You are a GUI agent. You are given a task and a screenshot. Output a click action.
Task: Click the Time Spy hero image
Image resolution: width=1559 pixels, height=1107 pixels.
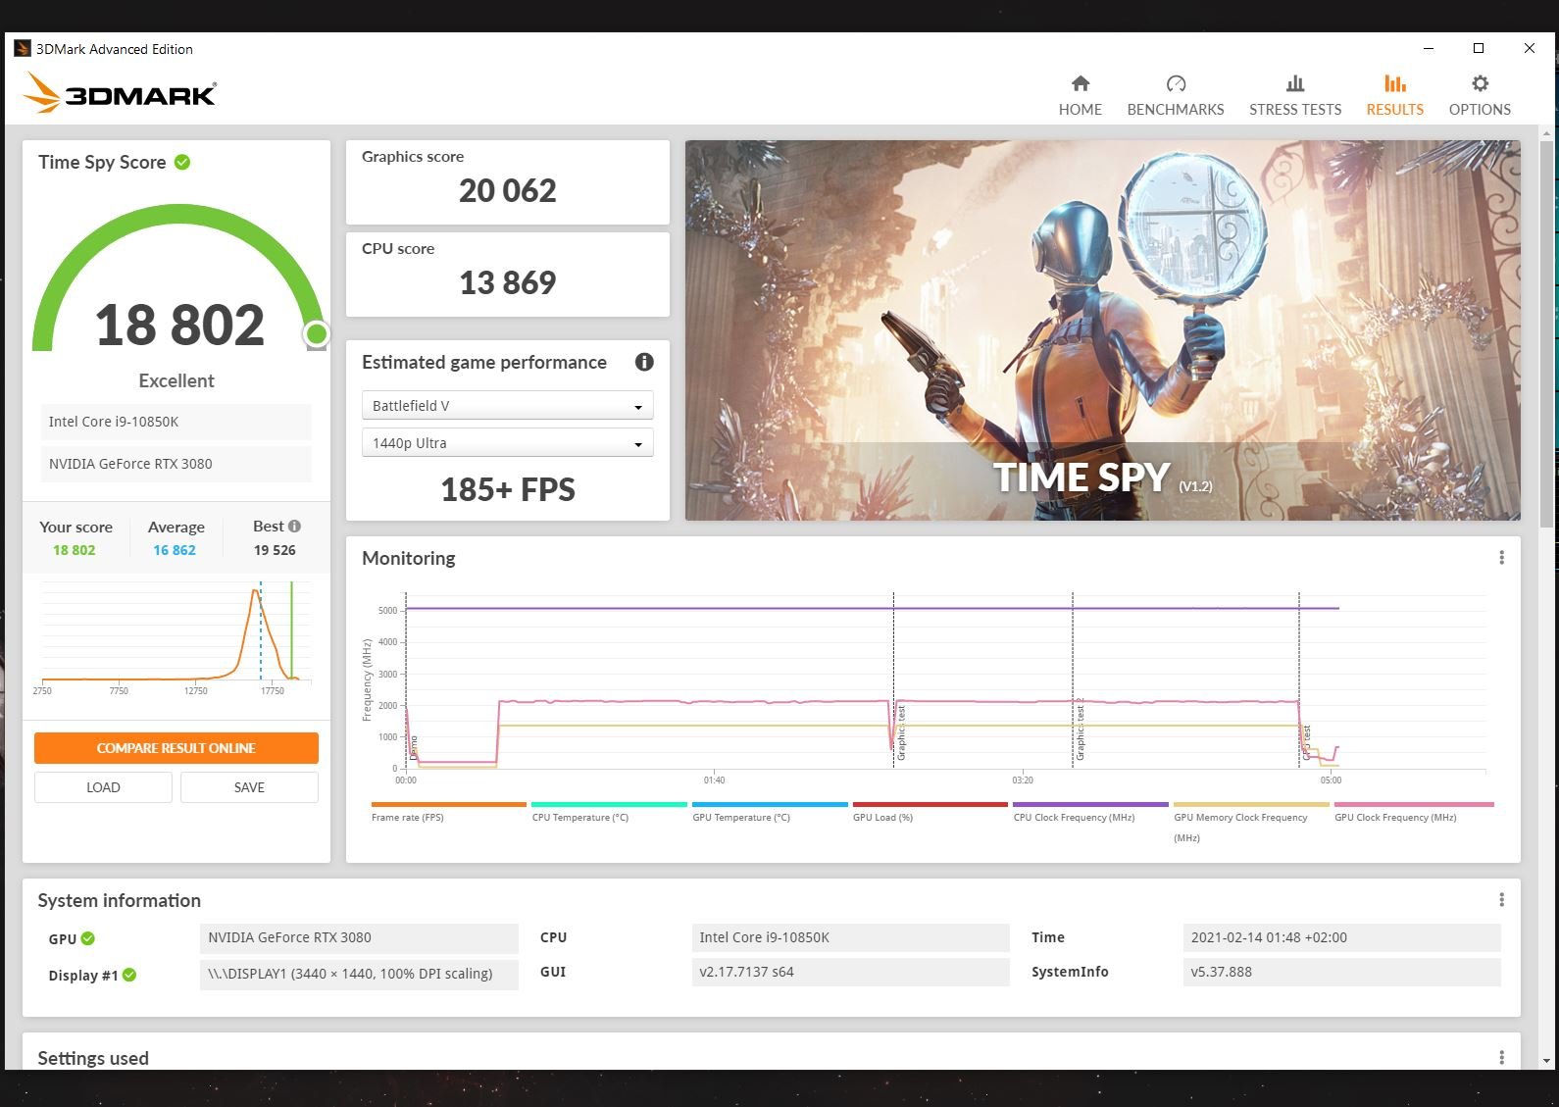[1102, 329]
